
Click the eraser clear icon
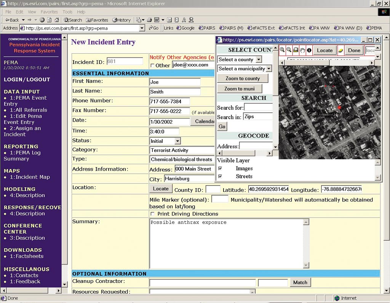point(340,50)
